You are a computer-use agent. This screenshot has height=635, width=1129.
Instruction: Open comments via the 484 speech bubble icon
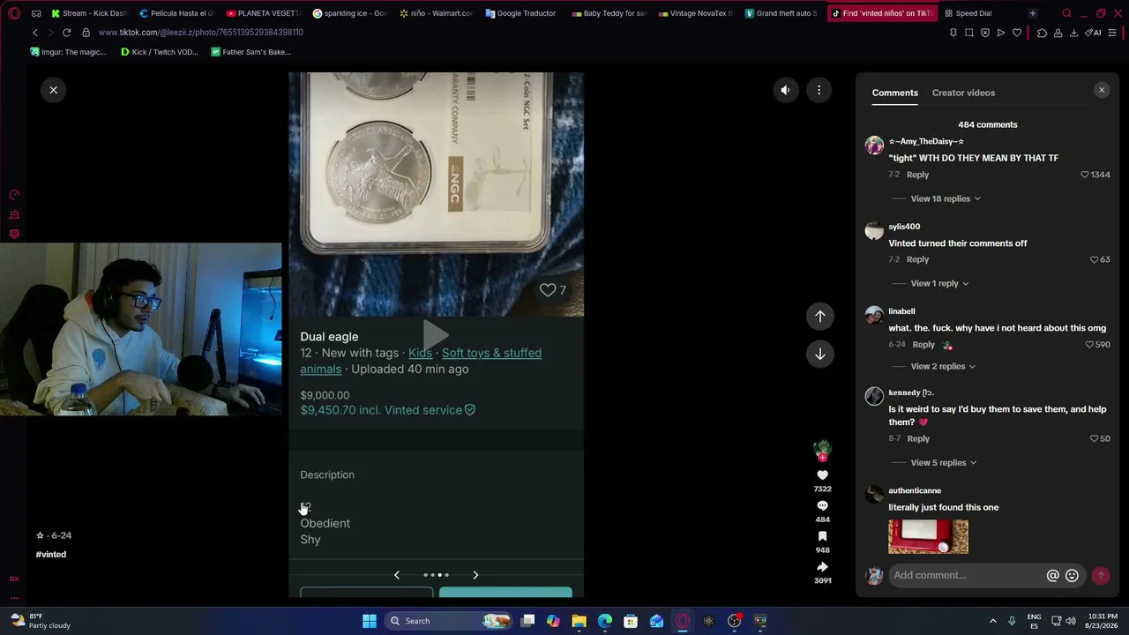[822, 506]
